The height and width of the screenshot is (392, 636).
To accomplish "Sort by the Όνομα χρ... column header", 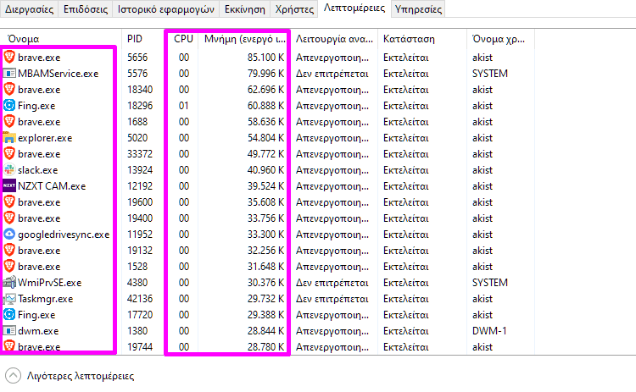I will [x=500, y=39].
